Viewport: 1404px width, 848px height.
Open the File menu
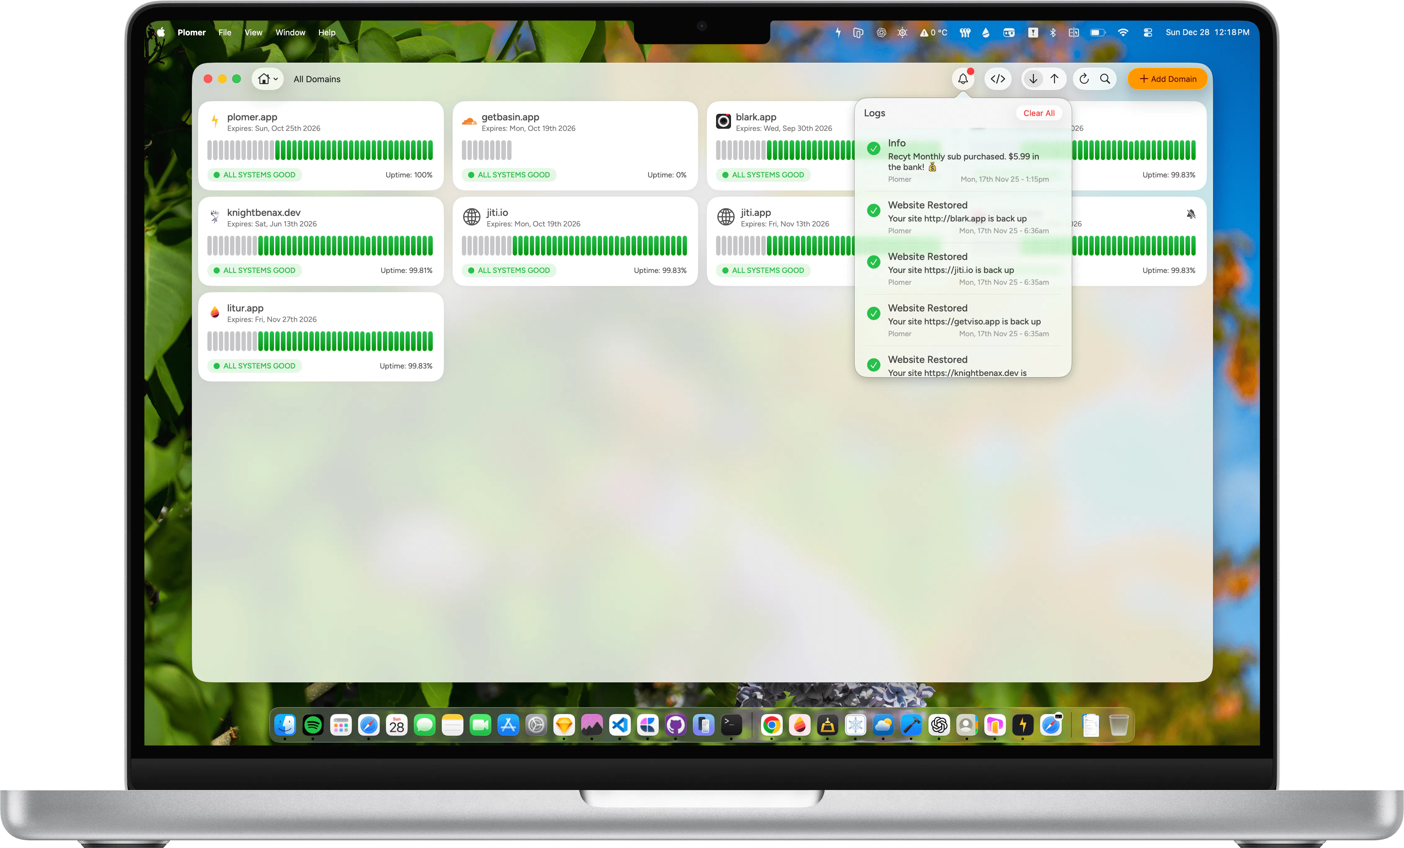click(x=225, y=33)
